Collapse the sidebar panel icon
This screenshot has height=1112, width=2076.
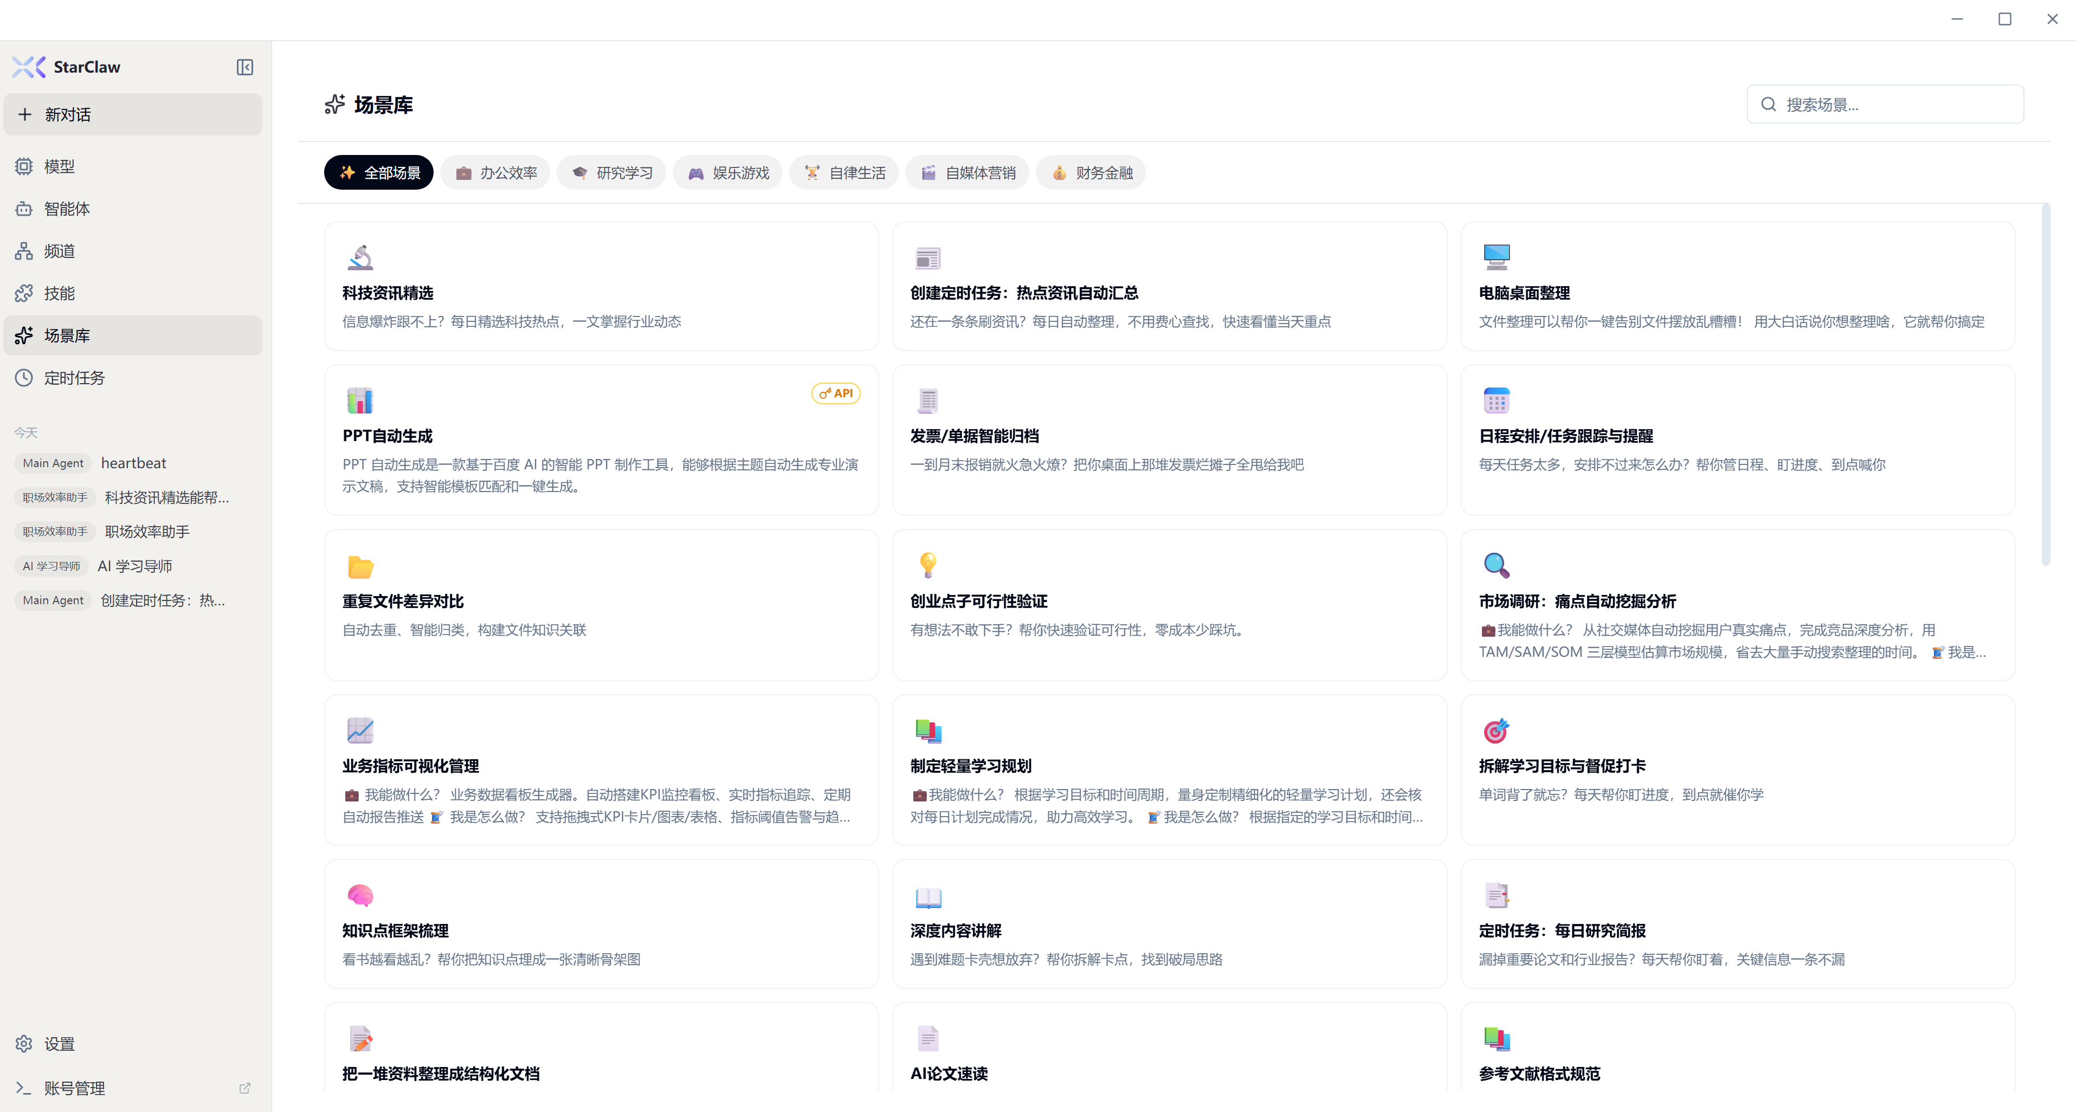point(245,67)
